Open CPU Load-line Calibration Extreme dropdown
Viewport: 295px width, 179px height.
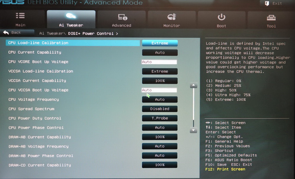pyautogui.click(x=160, y=43)
